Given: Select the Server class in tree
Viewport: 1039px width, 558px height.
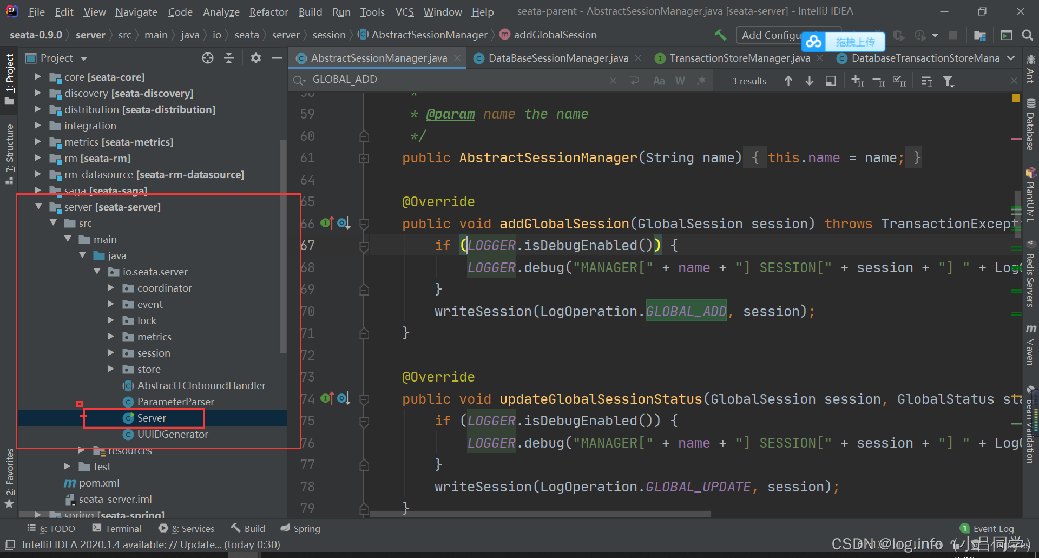Looking at the screenshot, I should (152, 418).
